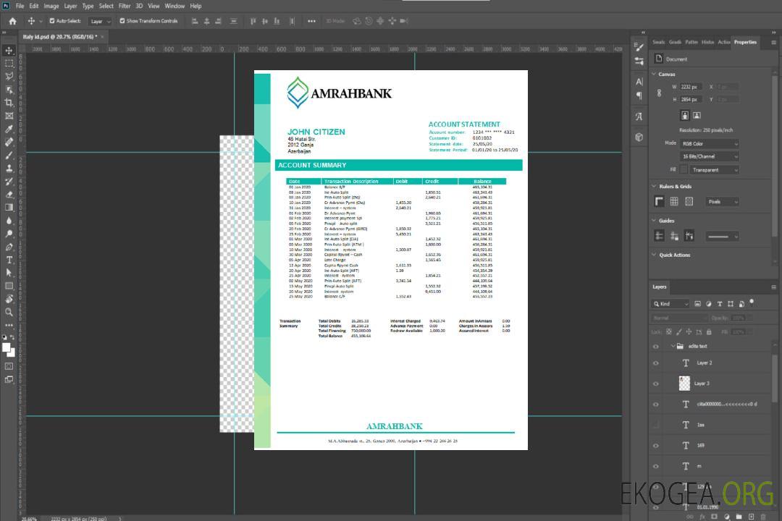This screenshot has width=782, height=521.
Task: Select the Eraser tool
Action: pos(9,195)
